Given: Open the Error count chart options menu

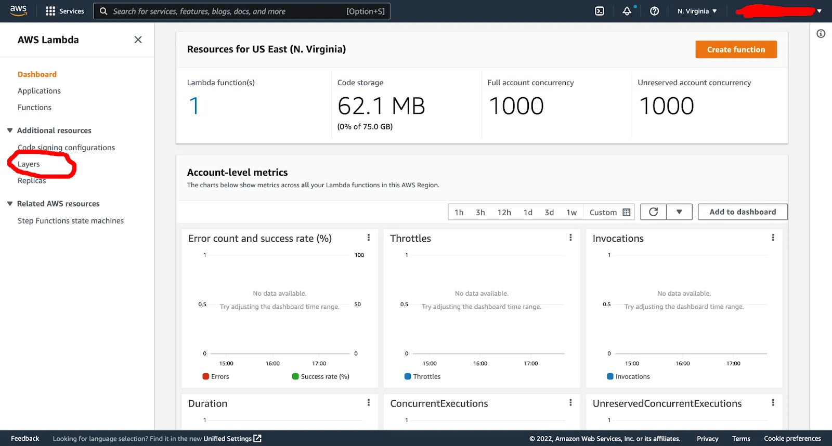Looking at the screenshot, I should (369, 238).
